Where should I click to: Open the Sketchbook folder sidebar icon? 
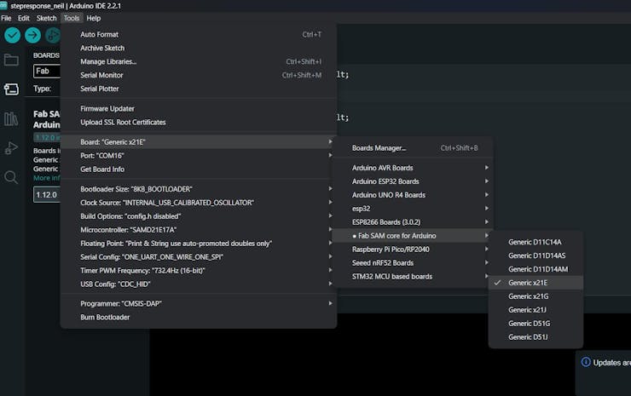pos(11,60)
